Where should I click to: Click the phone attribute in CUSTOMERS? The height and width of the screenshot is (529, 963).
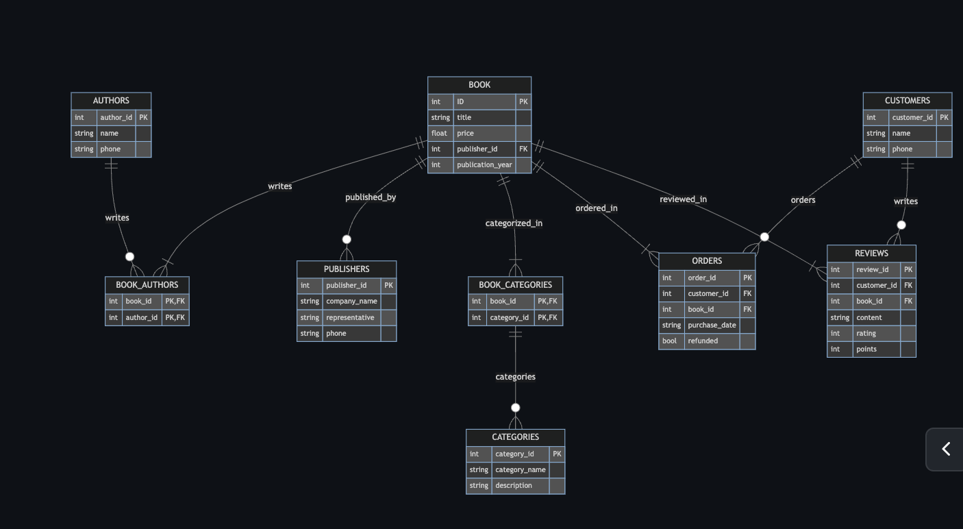[912, 149]
